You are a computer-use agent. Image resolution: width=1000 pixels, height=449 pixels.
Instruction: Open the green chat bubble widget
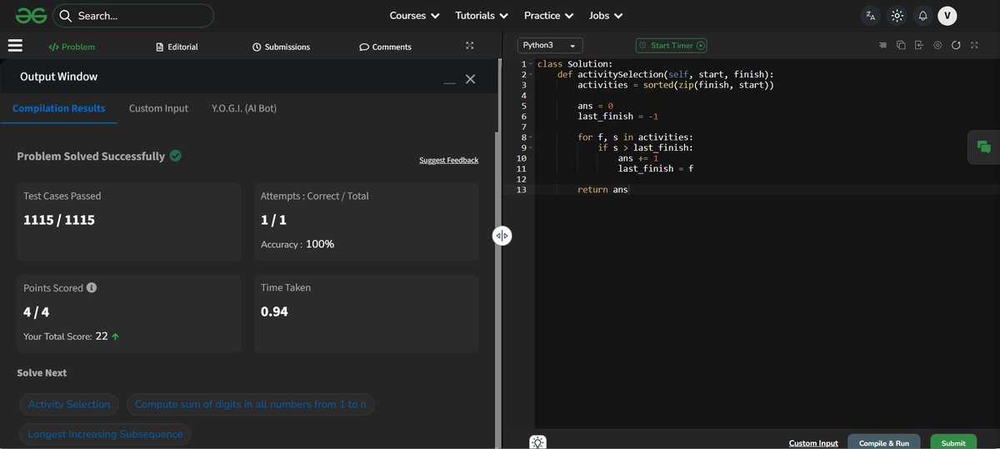pos(983,147)
